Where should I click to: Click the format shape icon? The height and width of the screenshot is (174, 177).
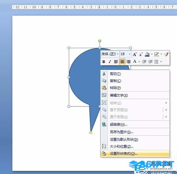point(104,153)
